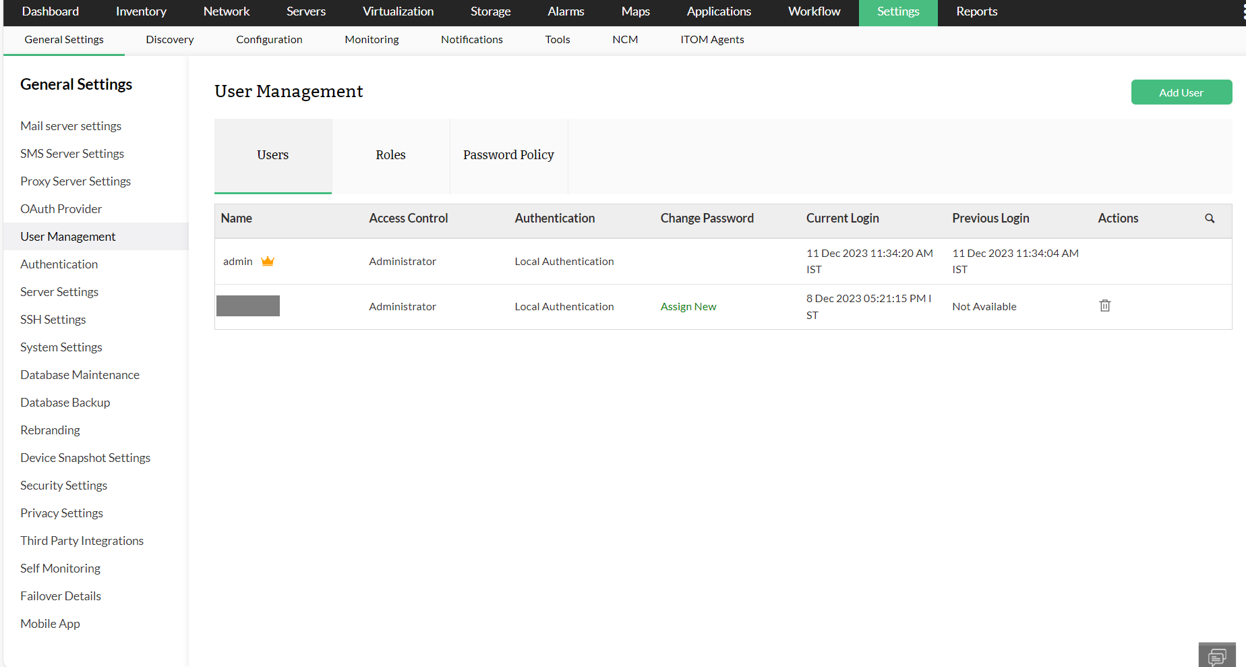
Task: Open Mail server settings in sidebar
Action: click(71, 125)
